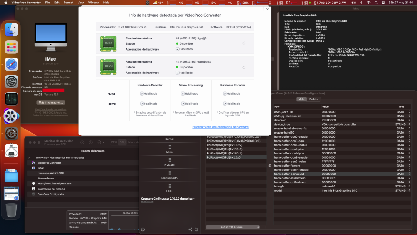417x235 pixels.
Task: Open the Trash in the Dock
Action: click(11, 210)
